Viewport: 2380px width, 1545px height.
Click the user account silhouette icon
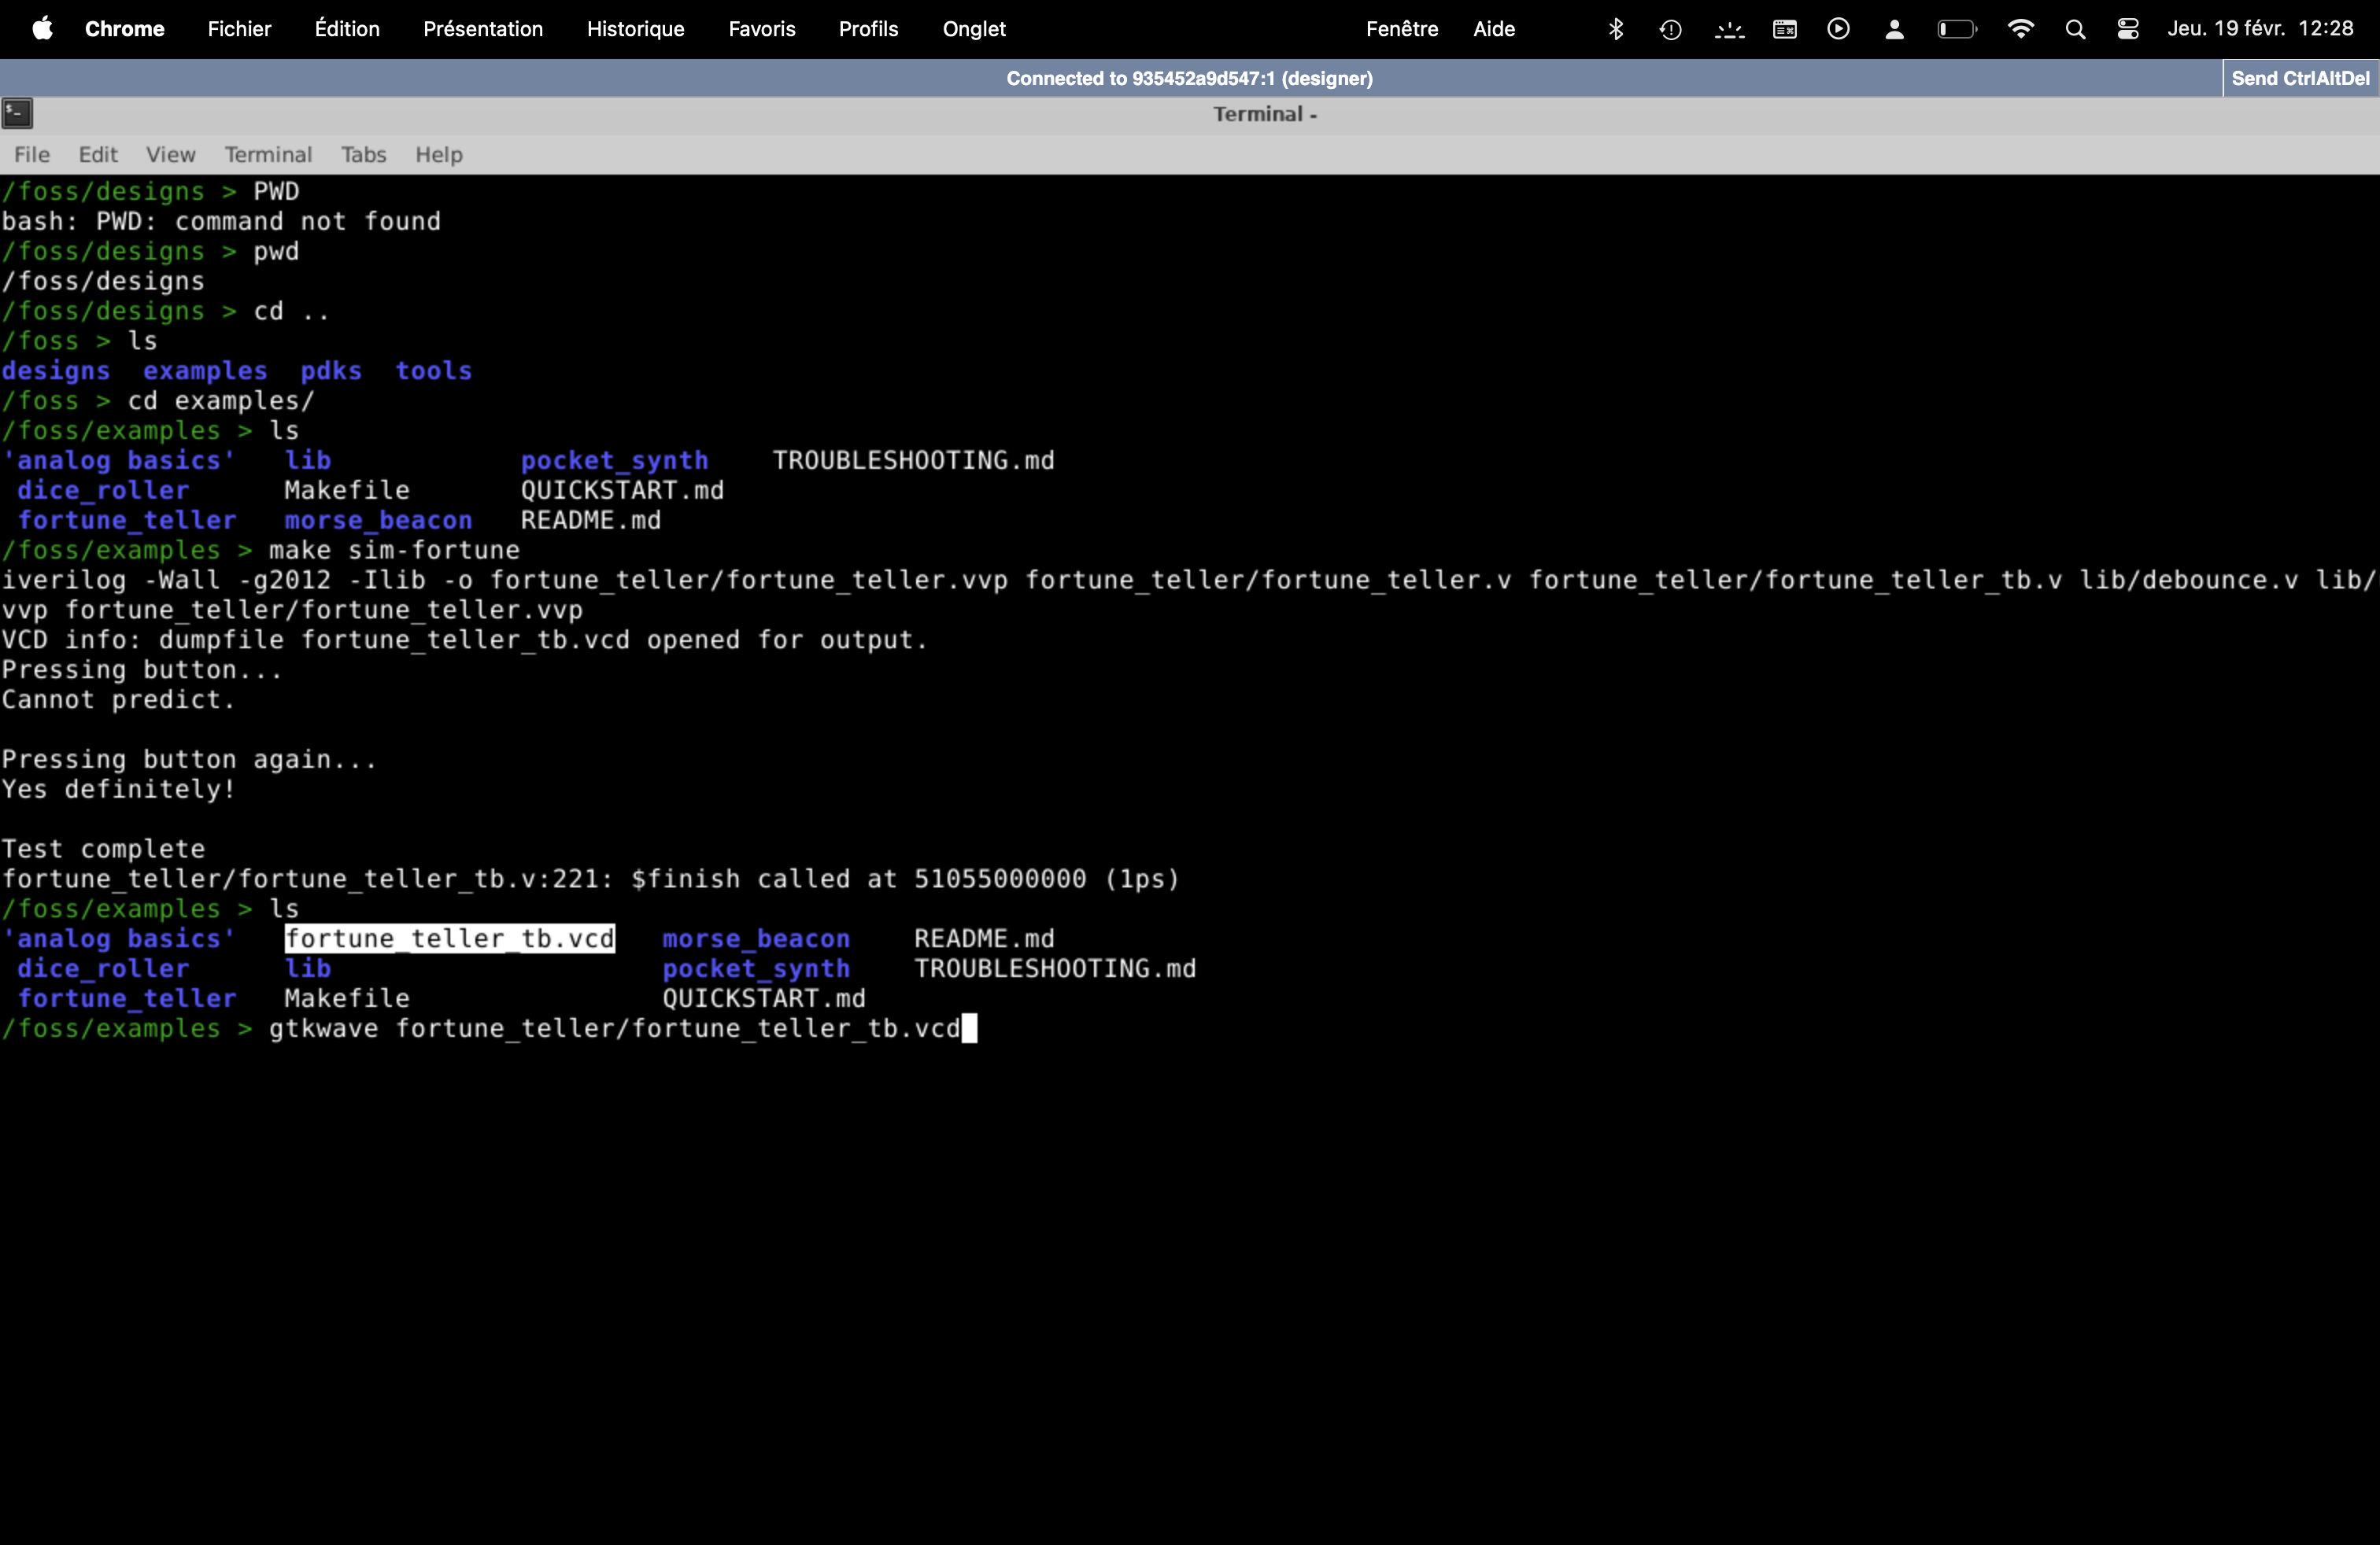pyautogui.click(x=1894, y=29)
